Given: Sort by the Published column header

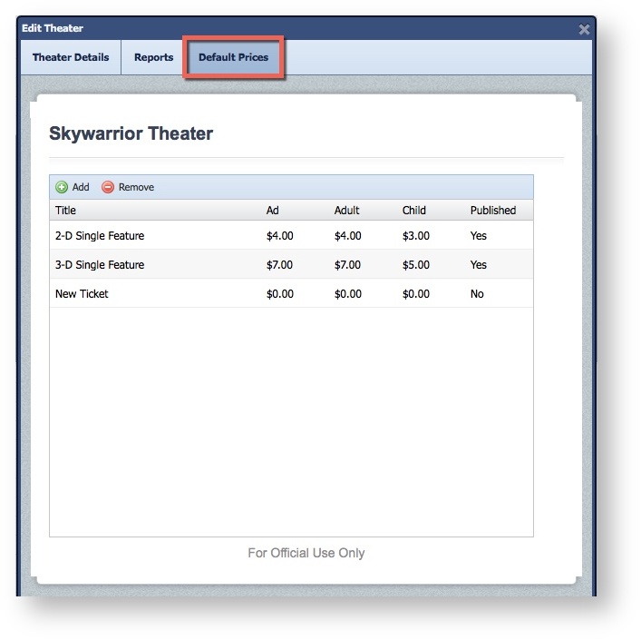Looking at the screenshot, I should click(x=492, y=211).
